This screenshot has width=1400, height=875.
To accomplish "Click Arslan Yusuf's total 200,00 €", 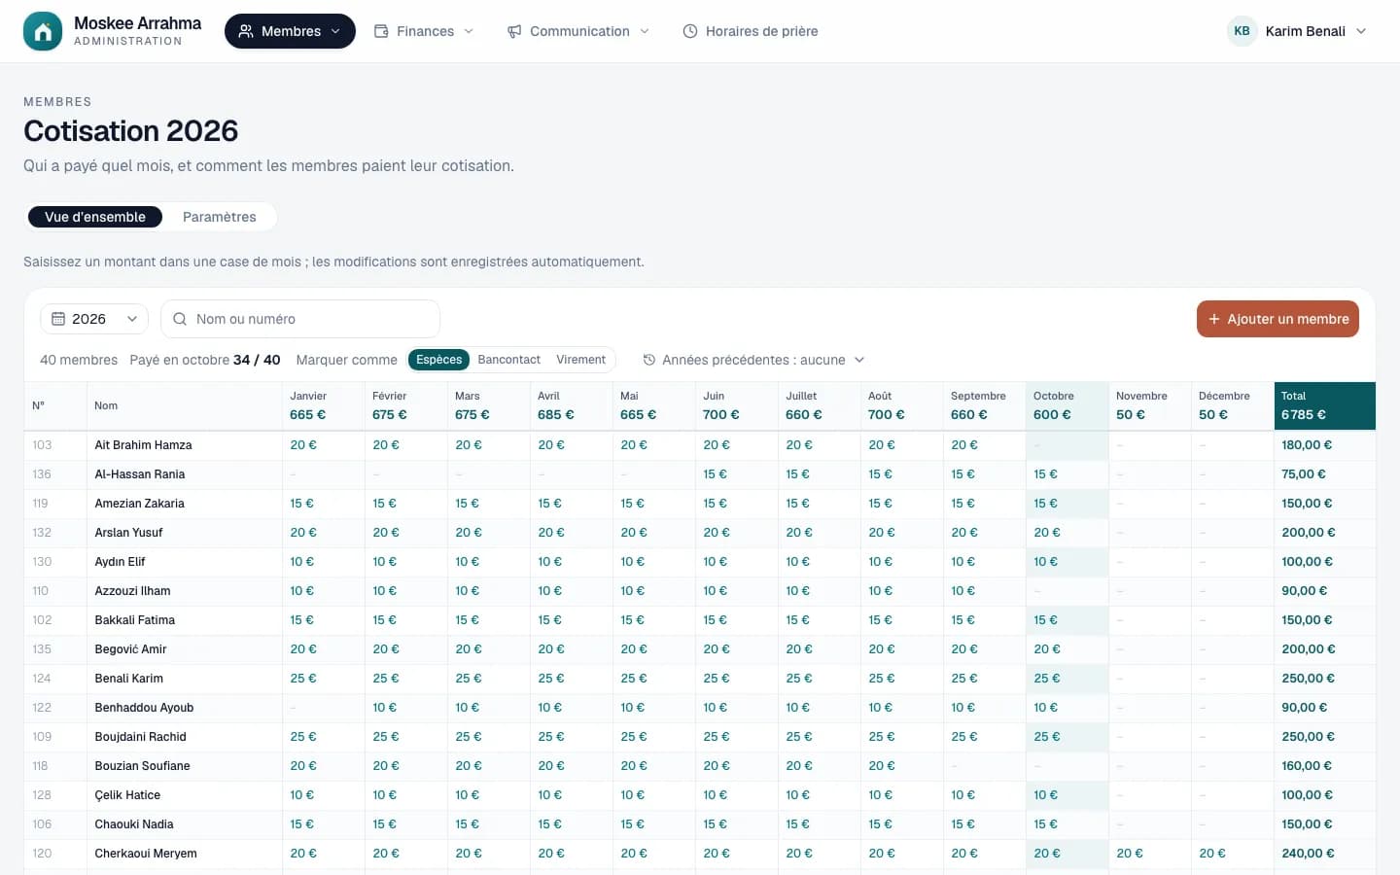I will [1309, 533].
